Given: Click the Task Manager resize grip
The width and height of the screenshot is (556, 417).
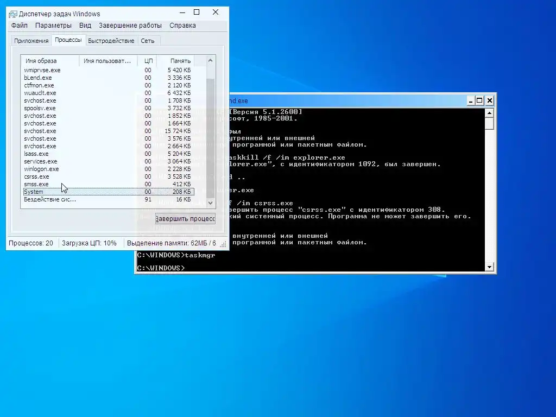Looking at the screenshot, I should pos(223,244).
